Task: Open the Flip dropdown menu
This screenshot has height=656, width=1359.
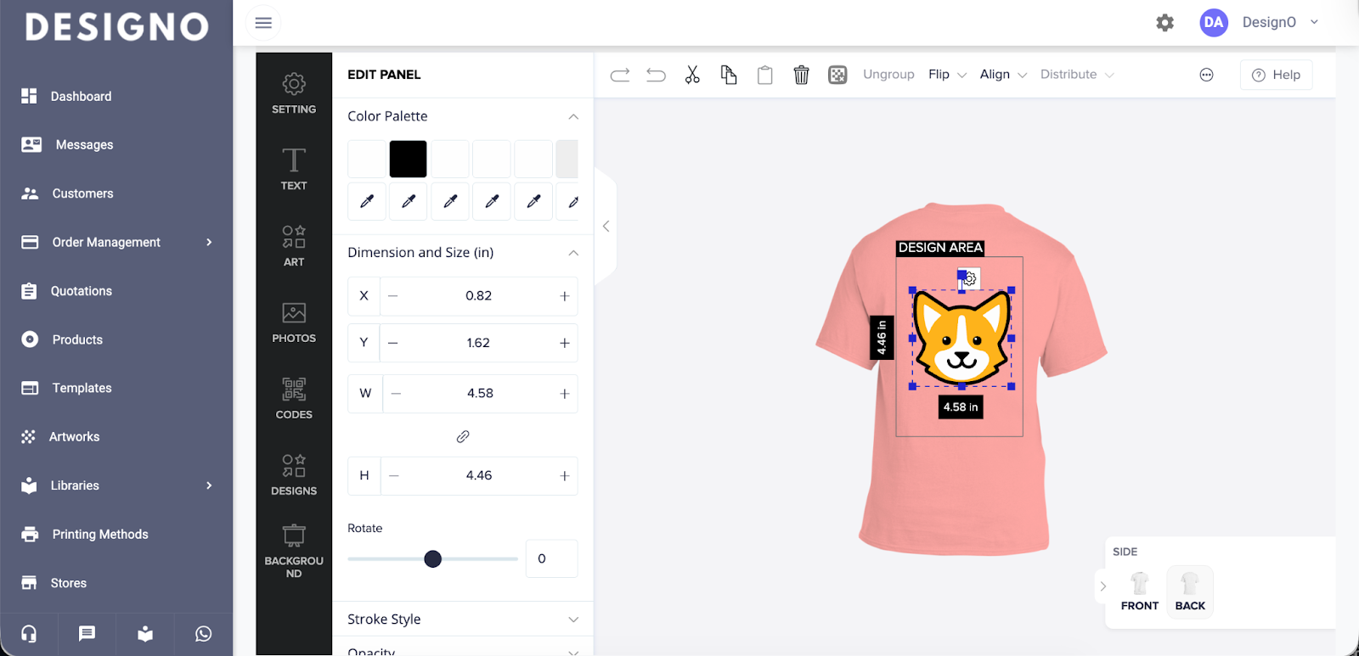Action: point(947,75)
